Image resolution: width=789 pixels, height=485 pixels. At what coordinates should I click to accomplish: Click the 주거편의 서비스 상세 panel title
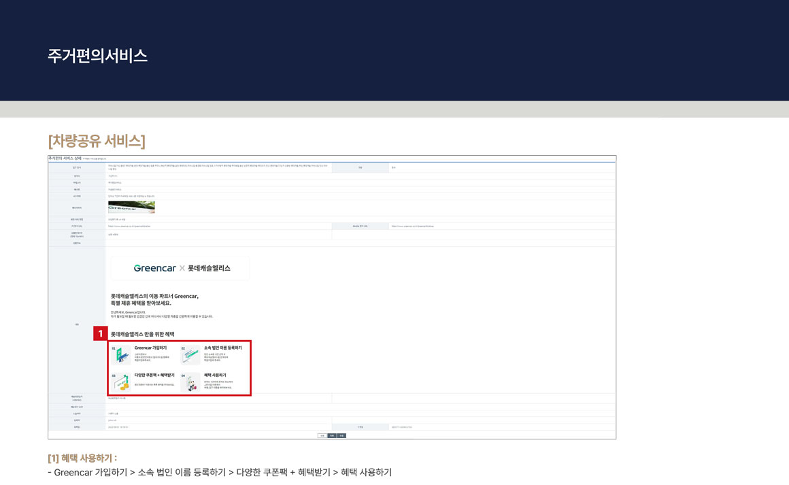[65, 158]
